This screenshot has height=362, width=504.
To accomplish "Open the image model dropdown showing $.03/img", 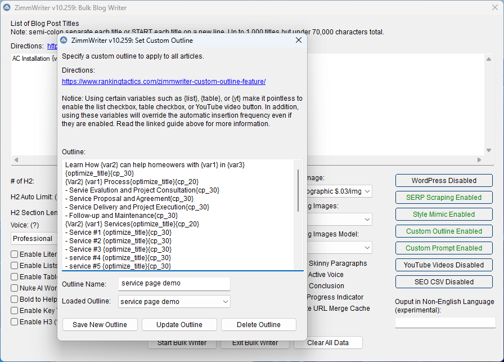I will point(339,191).
